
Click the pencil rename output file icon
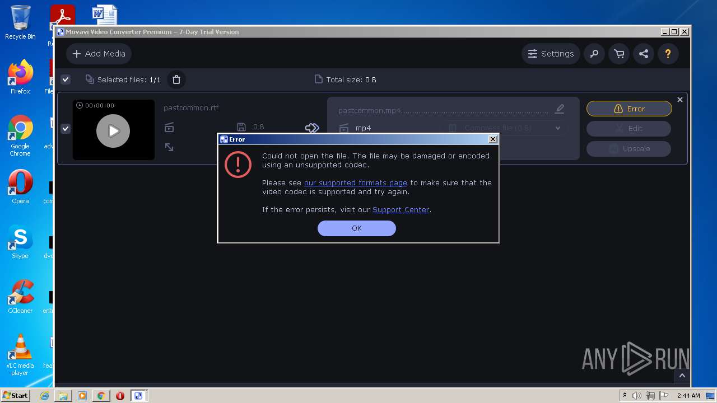click(560, 109)
